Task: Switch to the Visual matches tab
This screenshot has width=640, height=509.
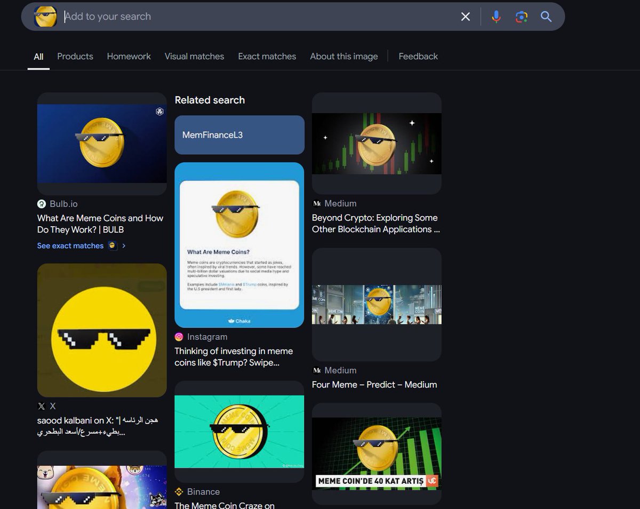Action: (194, 56)
